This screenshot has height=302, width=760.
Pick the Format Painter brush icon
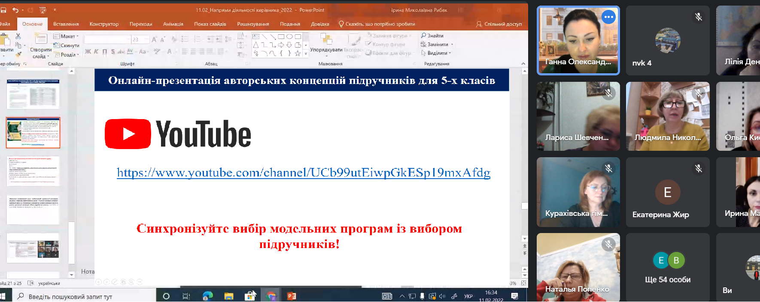(x=18, y=54)
